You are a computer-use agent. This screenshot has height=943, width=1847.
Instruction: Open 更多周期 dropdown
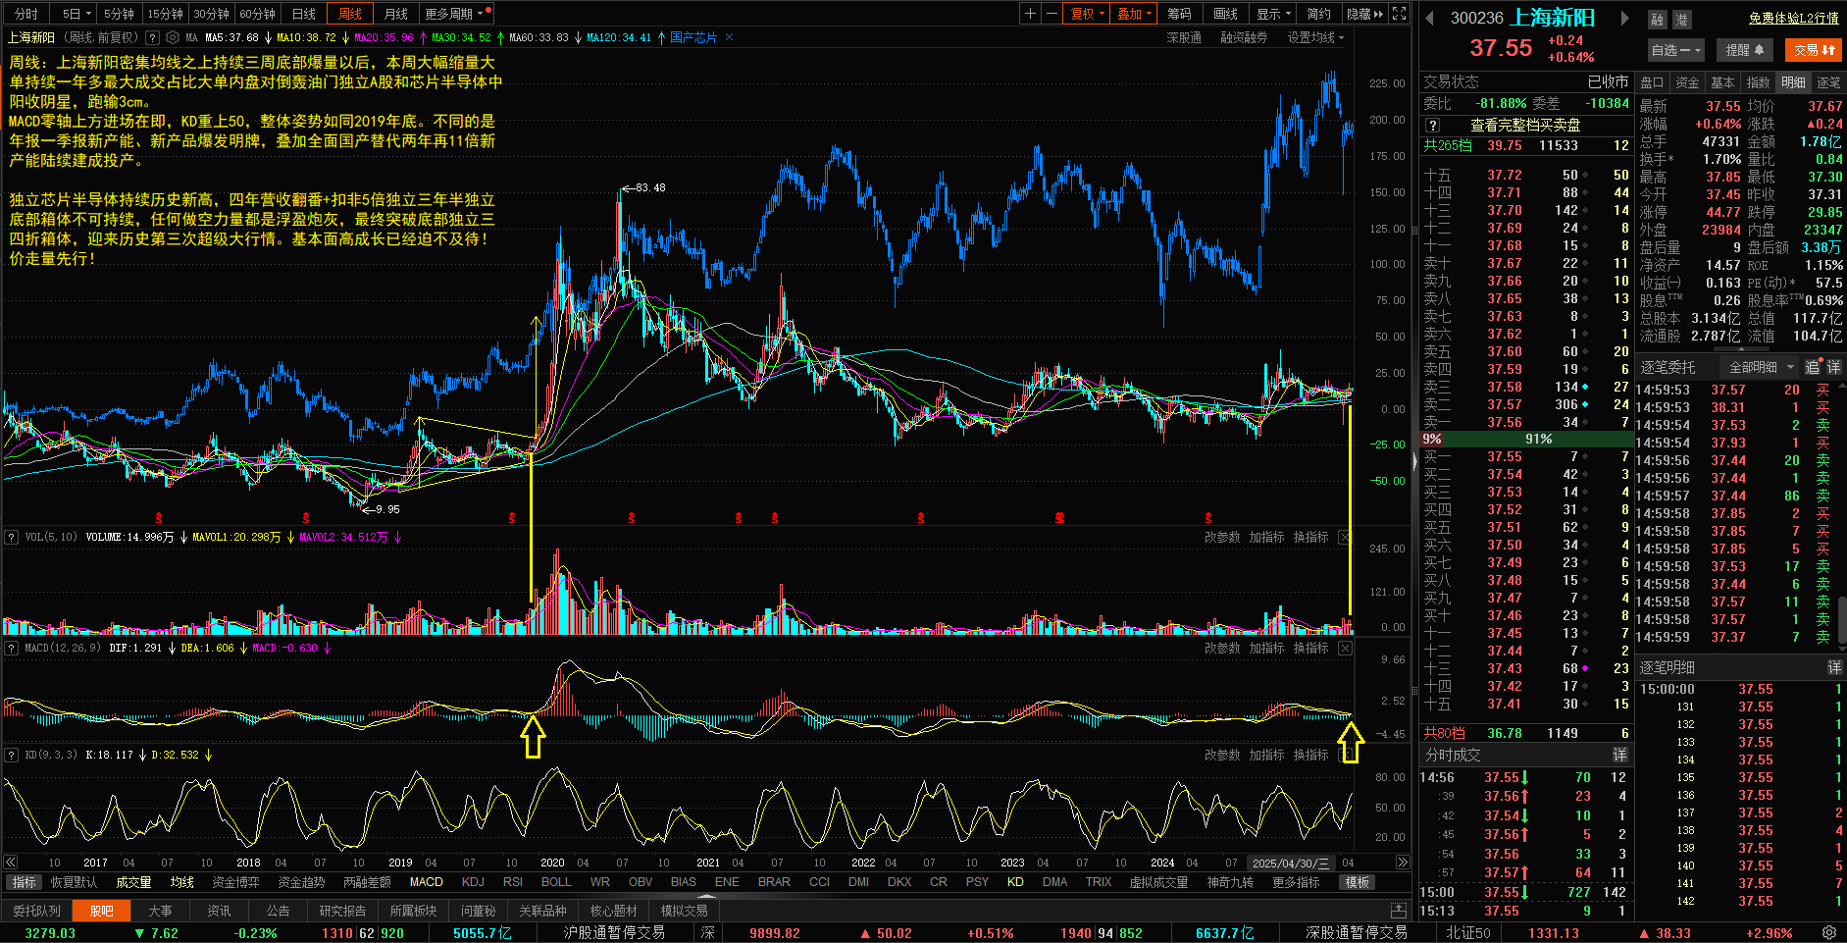(x=455, y=14)
